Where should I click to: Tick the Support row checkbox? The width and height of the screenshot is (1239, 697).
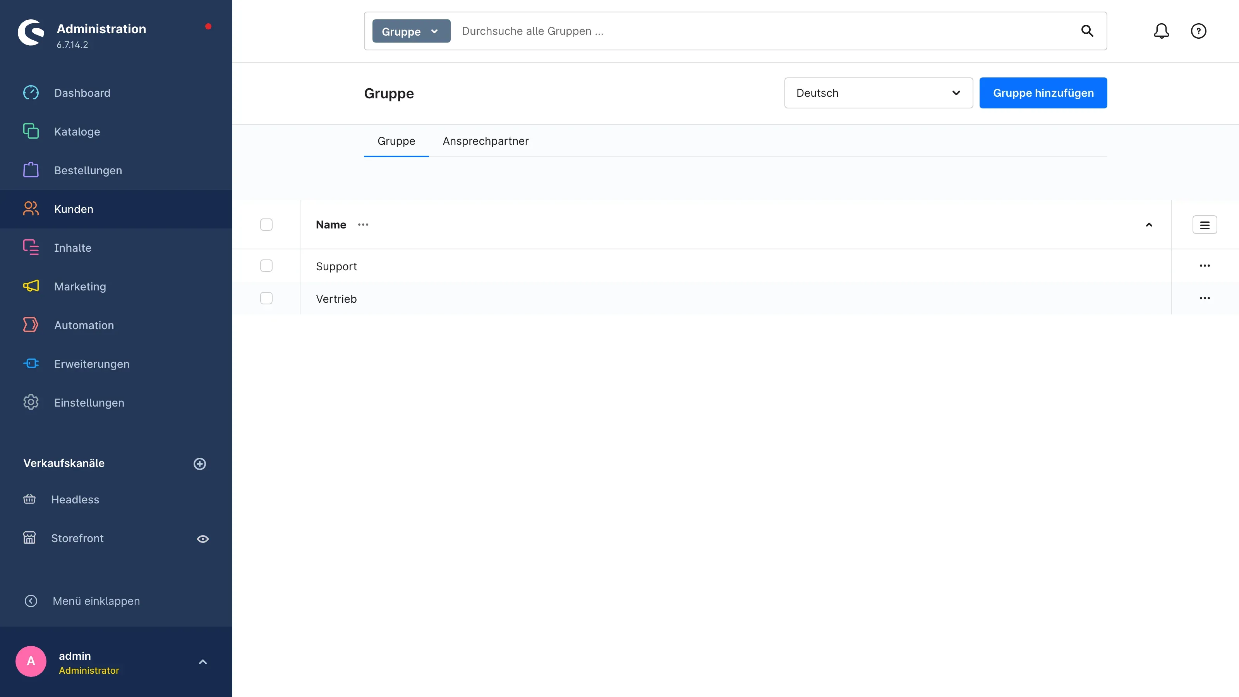click(266, 266)
